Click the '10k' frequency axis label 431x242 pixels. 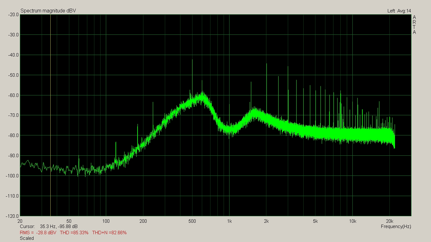click(x=352, y=221)
